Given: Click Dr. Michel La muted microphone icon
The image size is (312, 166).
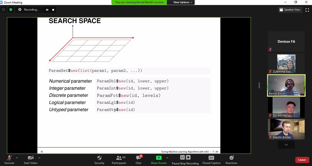Looking at the screenshot, I should 270,116.
